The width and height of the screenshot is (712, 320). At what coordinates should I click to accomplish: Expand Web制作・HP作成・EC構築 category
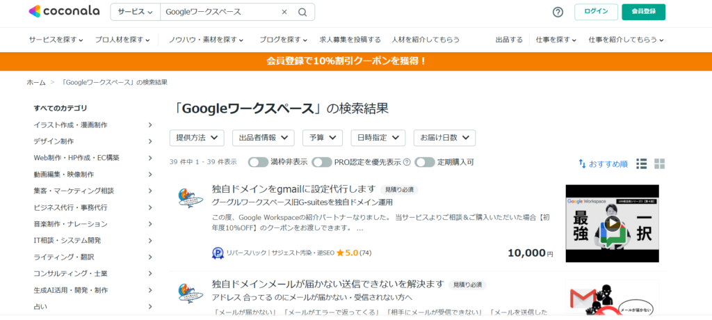tap(93, 158)
